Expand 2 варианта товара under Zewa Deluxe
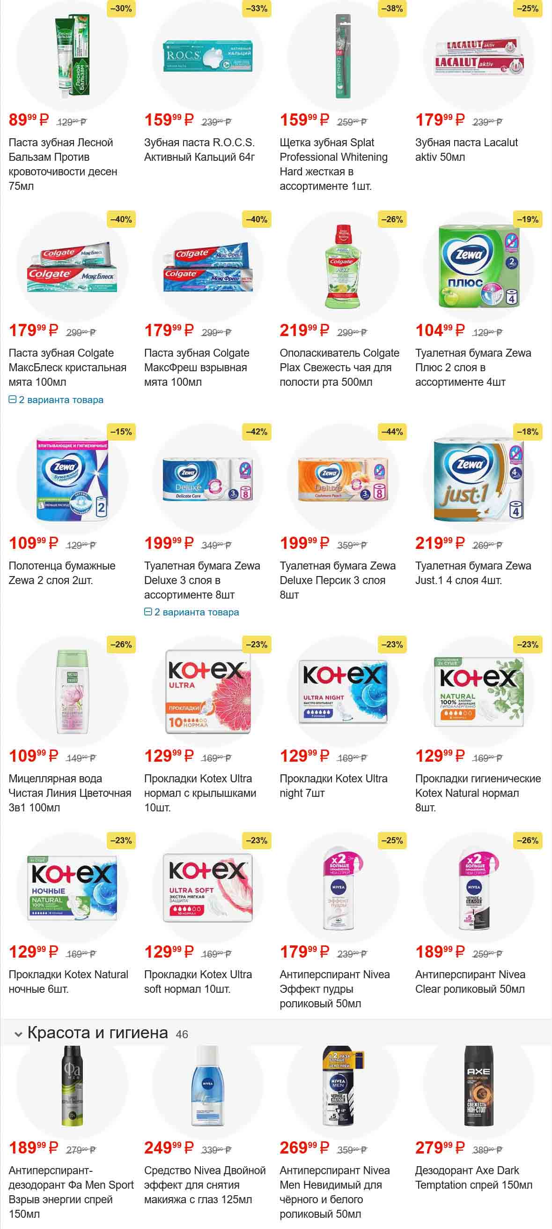The image size is (552, 1229). tap(191, 612)
